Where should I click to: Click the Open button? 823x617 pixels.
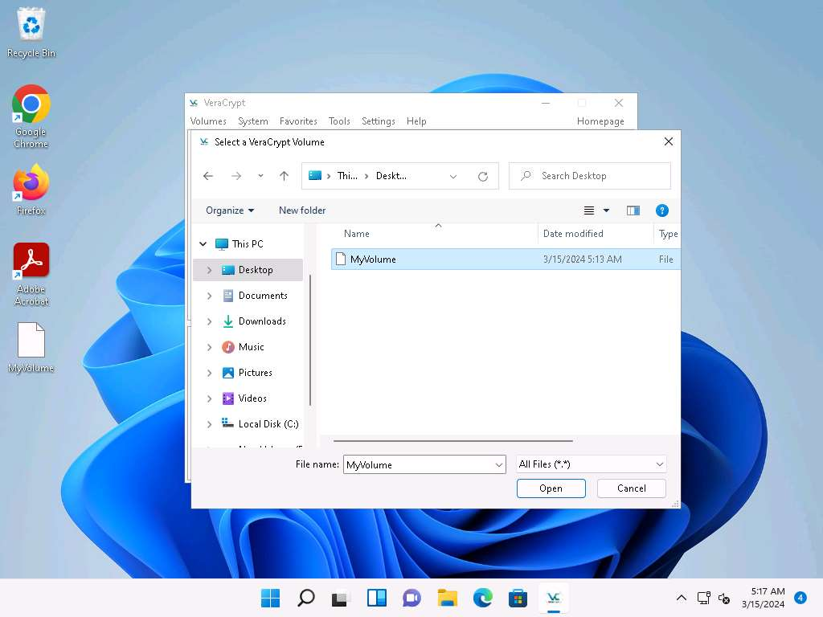(551, 488)
